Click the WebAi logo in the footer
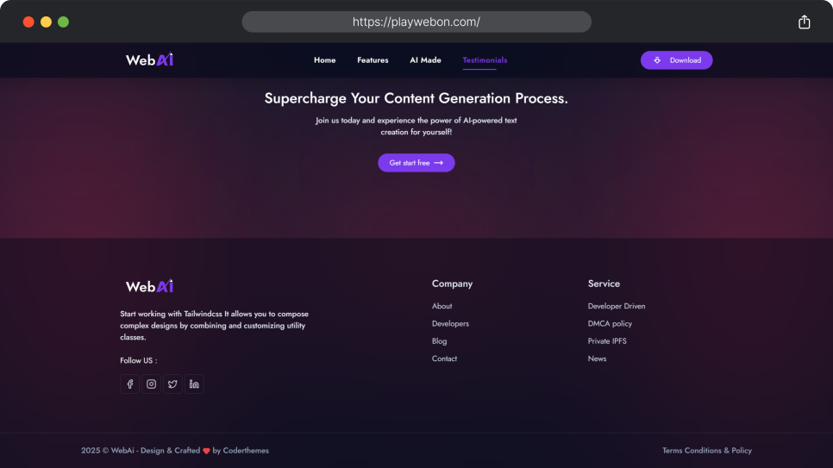This screenshot has width=833, height=468. coord(149,286)
